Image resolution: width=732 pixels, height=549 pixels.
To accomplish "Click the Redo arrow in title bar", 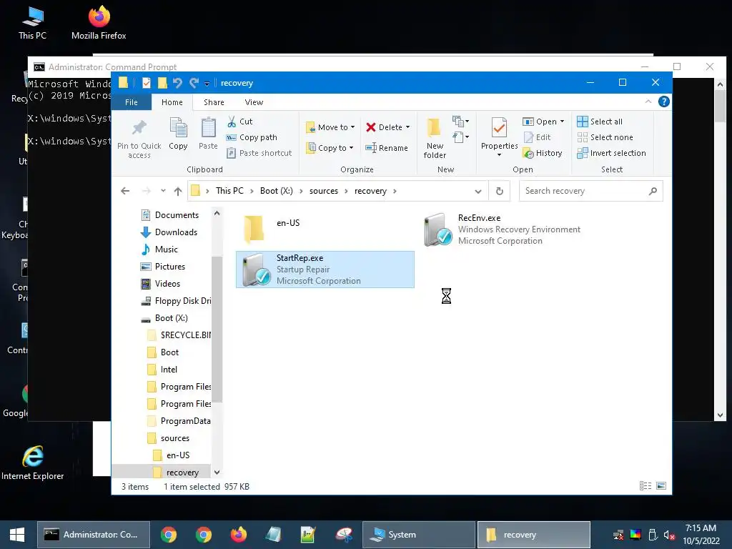I will click(194, 83).
